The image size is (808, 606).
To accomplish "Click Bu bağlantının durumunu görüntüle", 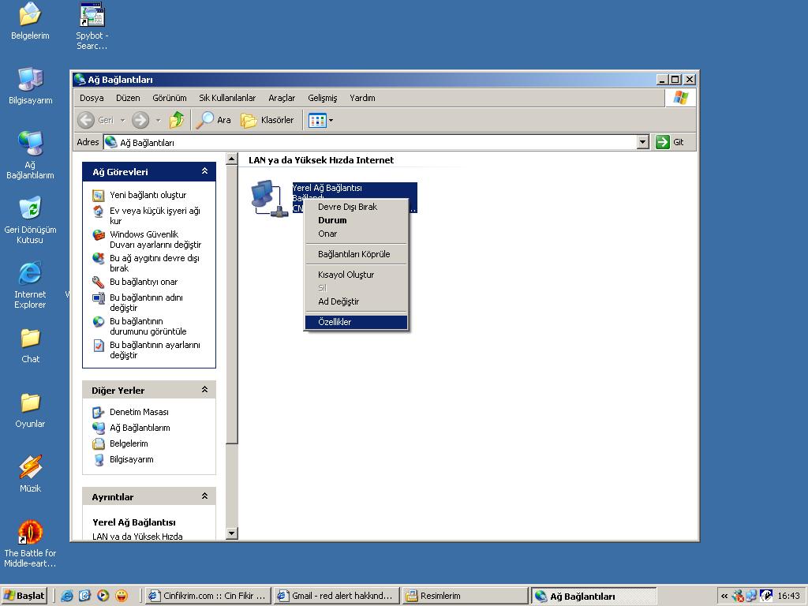I will point(148,326).
